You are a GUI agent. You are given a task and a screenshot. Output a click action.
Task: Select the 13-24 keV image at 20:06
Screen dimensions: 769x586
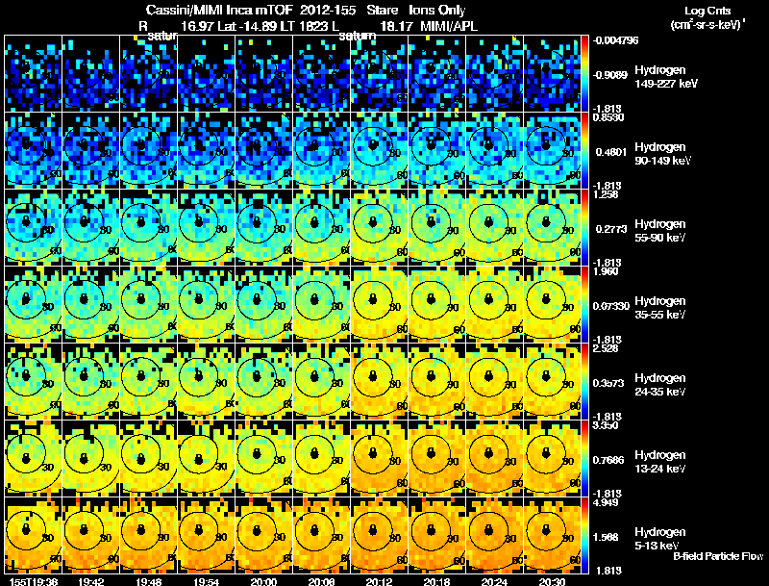[x=321, y=458]
